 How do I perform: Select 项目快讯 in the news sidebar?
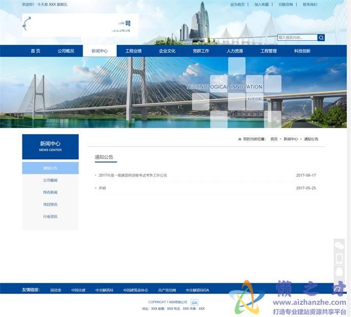pyautogui.click(x=51, y=204)
